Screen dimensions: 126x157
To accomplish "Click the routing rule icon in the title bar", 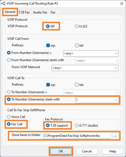I will pos(3,4).
